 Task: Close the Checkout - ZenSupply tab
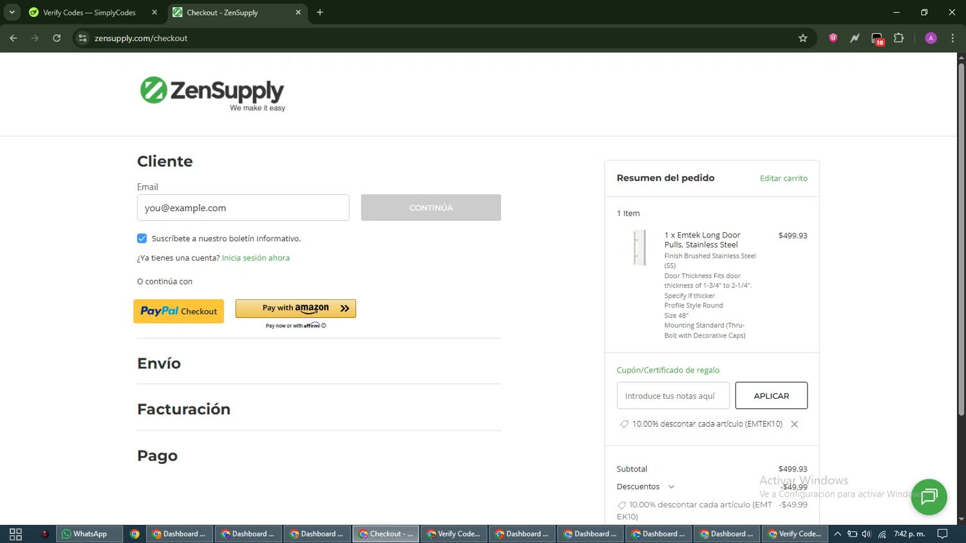(x=298, y=12)
